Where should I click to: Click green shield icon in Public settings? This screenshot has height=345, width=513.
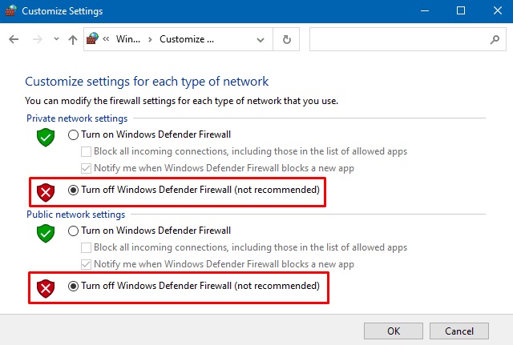pyautogui.click(x=46, y=233)
